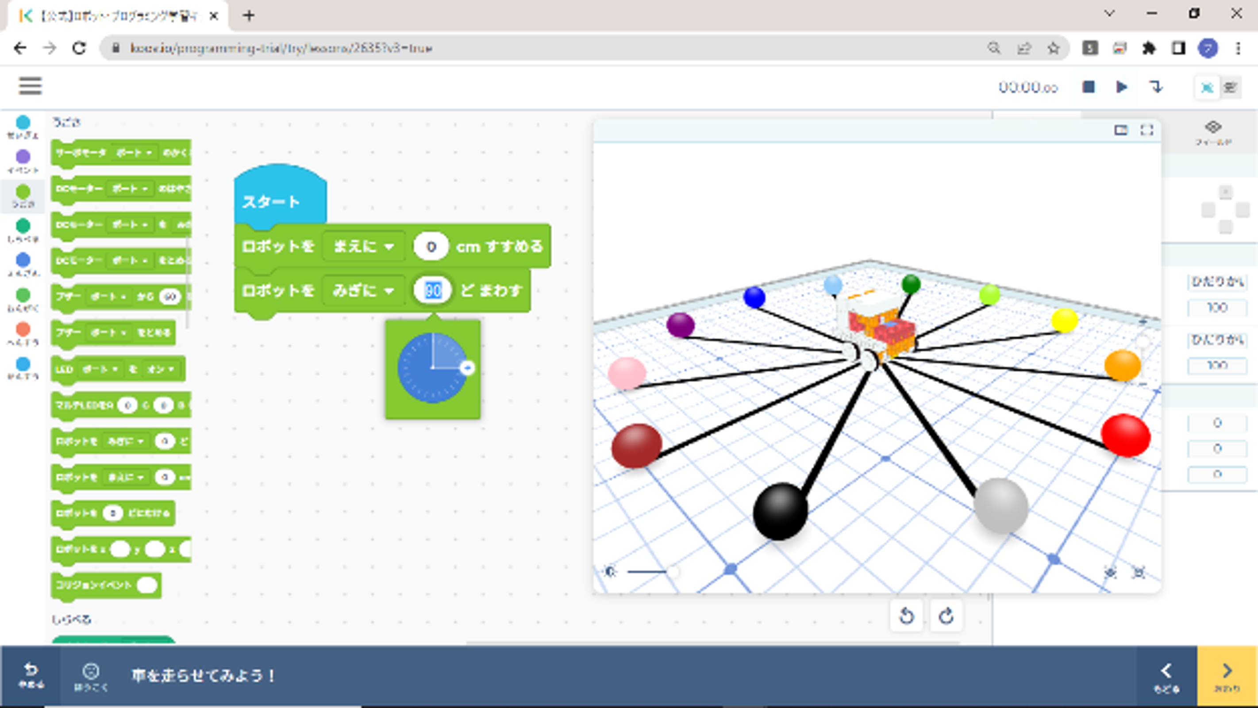Image resolution: width=1258 pixels, height=708 pixels.
Task: Expand simulator to fullscreen view
Action: 1146,130
